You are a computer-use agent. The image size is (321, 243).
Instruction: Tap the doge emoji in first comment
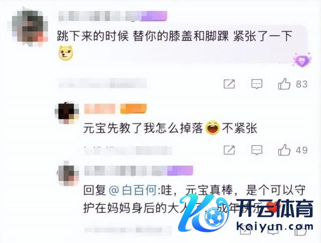click(x=66, y=53)
